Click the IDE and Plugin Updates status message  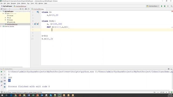click(x=23, y=92)
